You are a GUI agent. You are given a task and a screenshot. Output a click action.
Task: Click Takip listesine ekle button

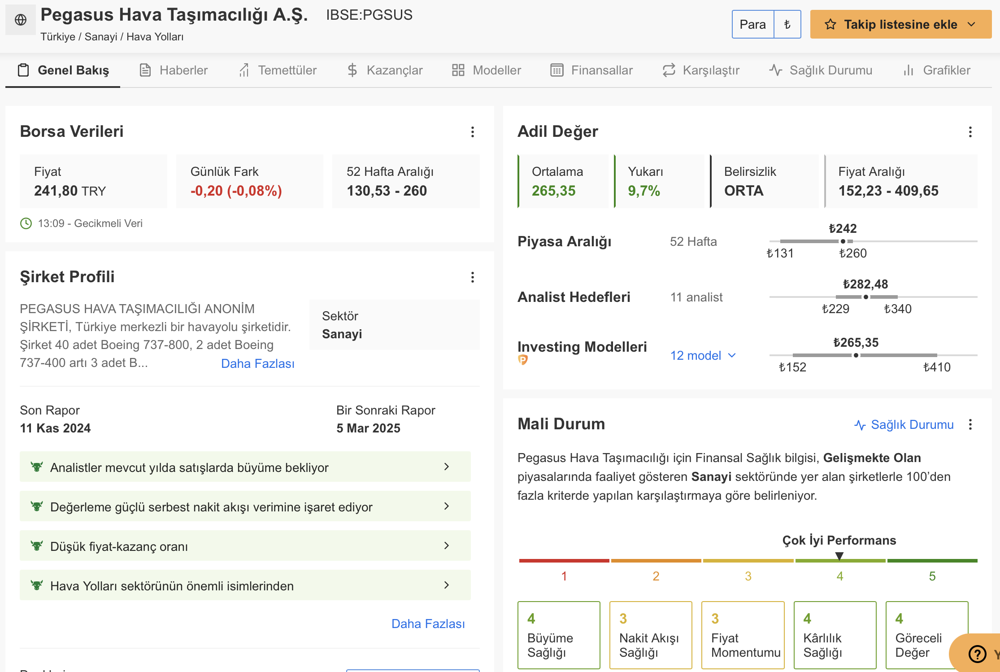pos(900,24)
